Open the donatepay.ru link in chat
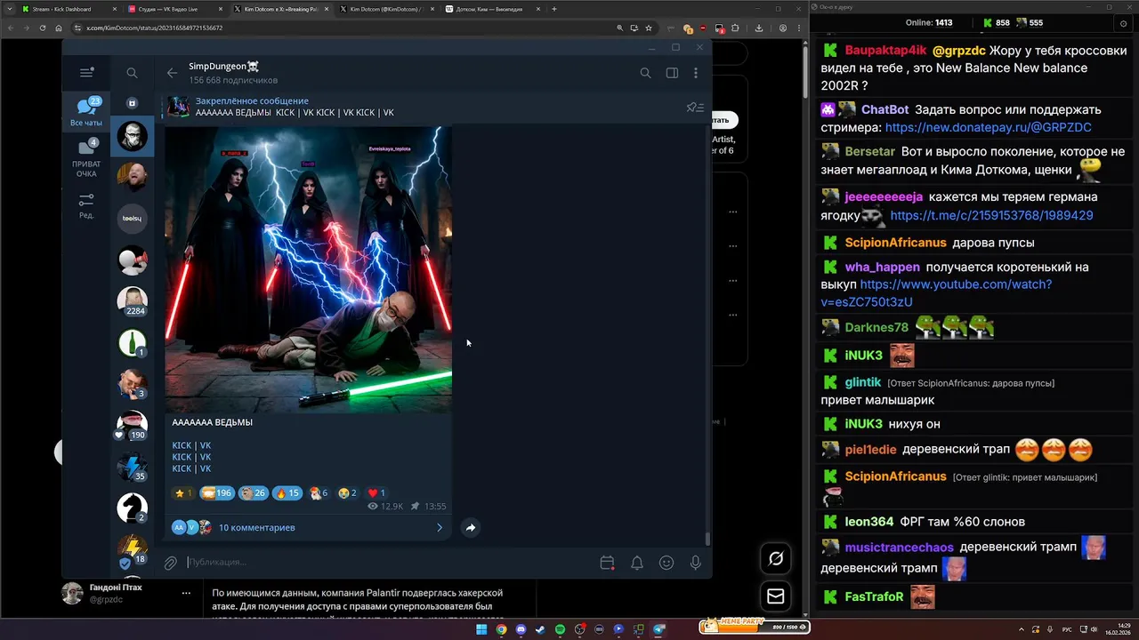This screenshot has height=640, width=1139. click(x=988, y=127)
